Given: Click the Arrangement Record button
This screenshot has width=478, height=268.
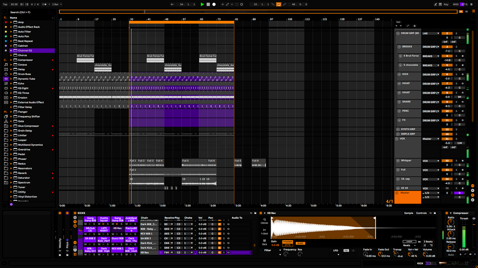Looking at the screenshot, I should point(214,4).
